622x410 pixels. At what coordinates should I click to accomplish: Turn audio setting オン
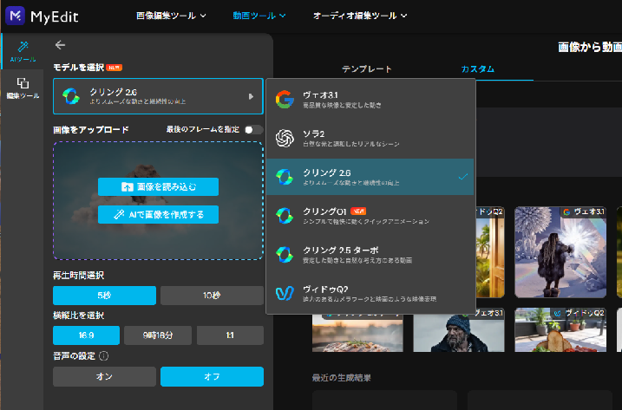pyautogui.click(x=104, y=376)
